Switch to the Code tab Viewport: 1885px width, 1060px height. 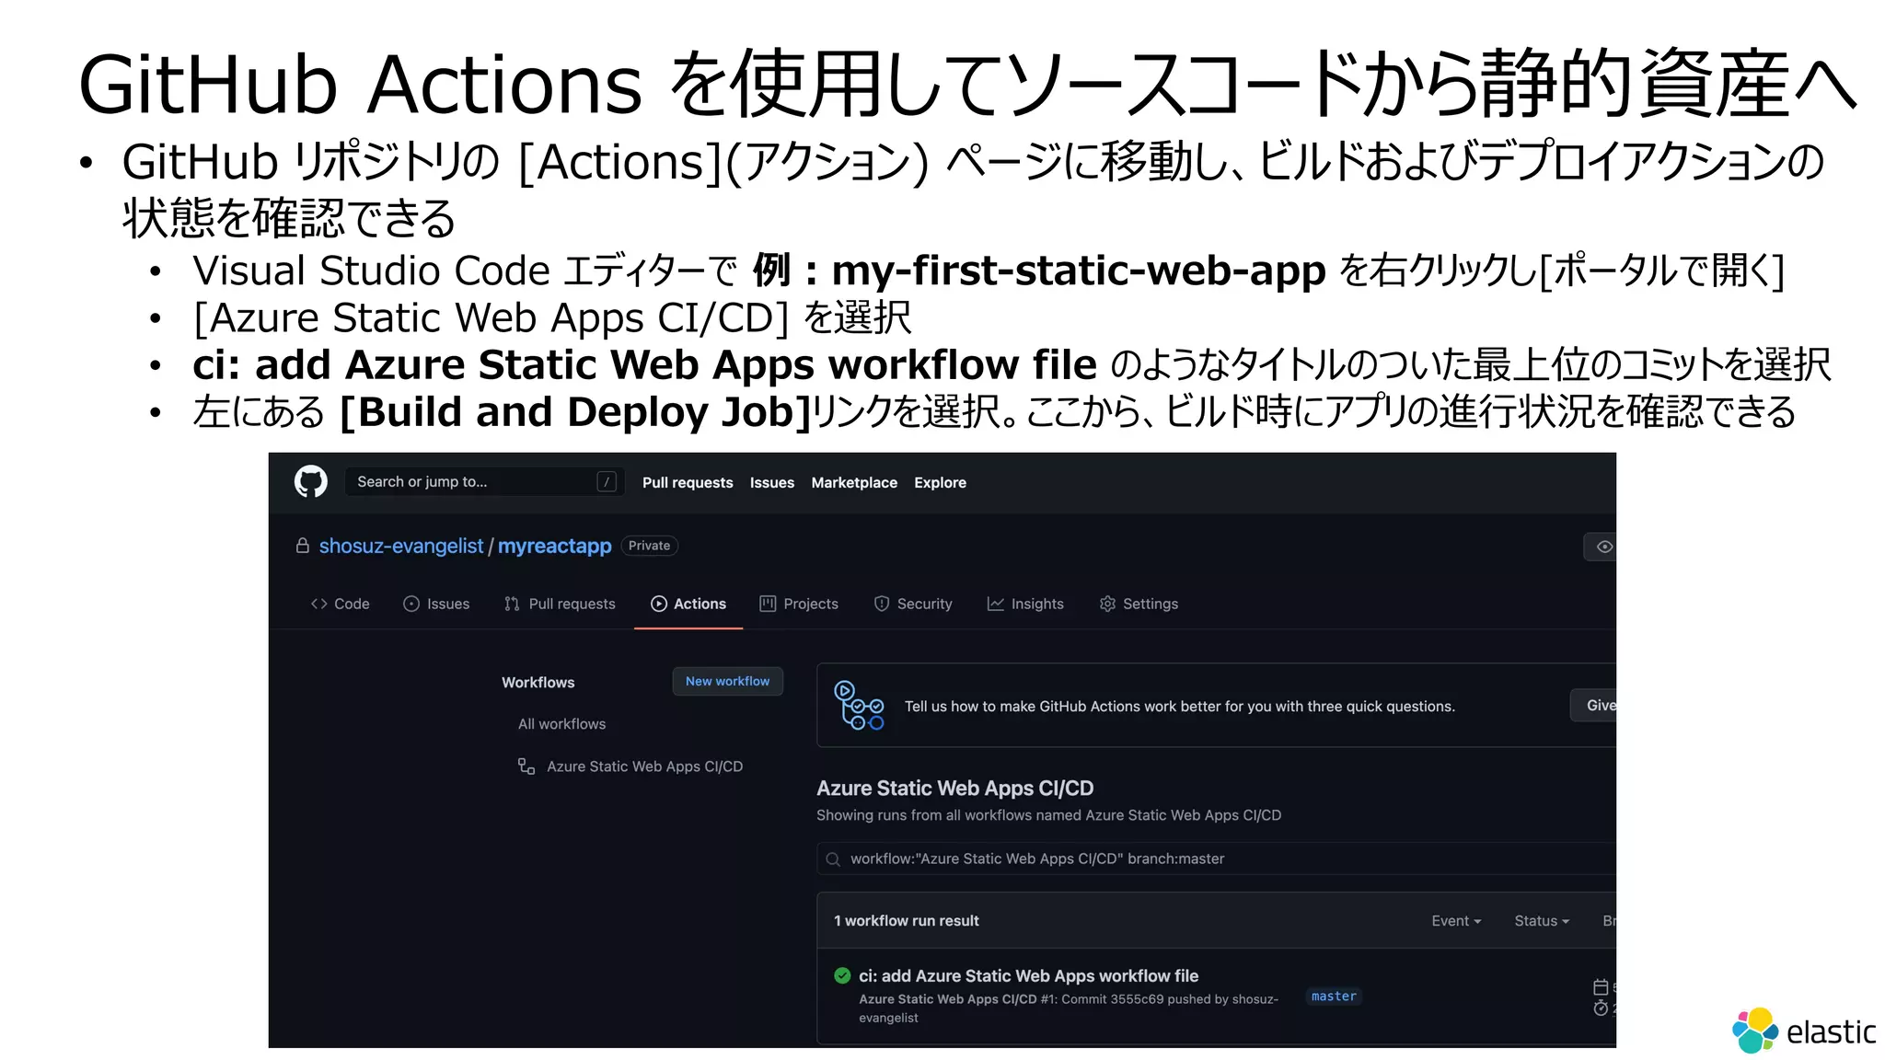coord(341,604)
